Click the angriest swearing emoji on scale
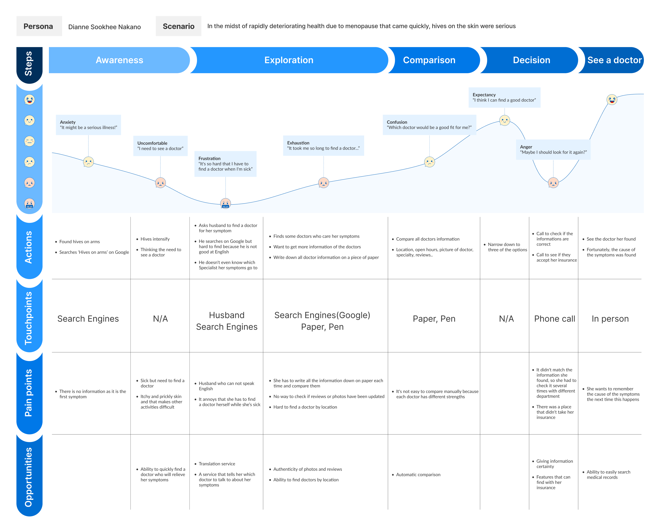Viewport: 660px width, 531px height. [29, 204]
